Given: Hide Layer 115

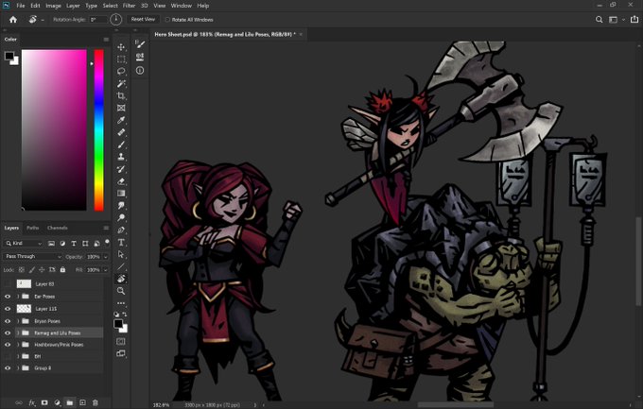Looking at the screenshot, I should click(x=8, y=309).
